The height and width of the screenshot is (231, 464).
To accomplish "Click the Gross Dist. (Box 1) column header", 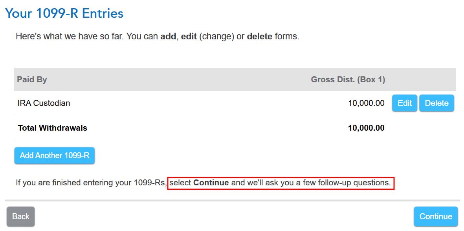I will click(x=347, y=79).
